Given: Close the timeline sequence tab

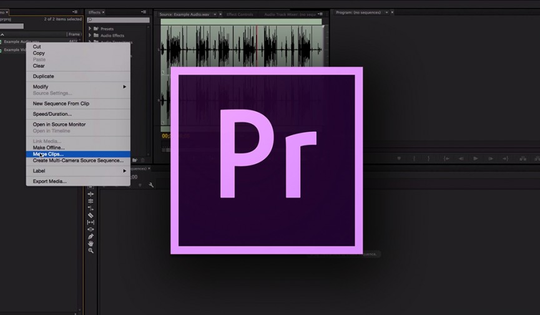Looking at the screenshot, I should [x=149, y=168].
